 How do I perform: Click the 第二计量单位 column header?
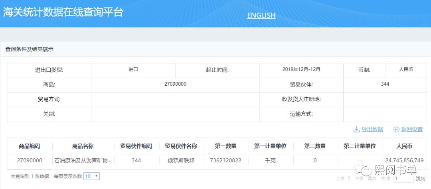360,146
